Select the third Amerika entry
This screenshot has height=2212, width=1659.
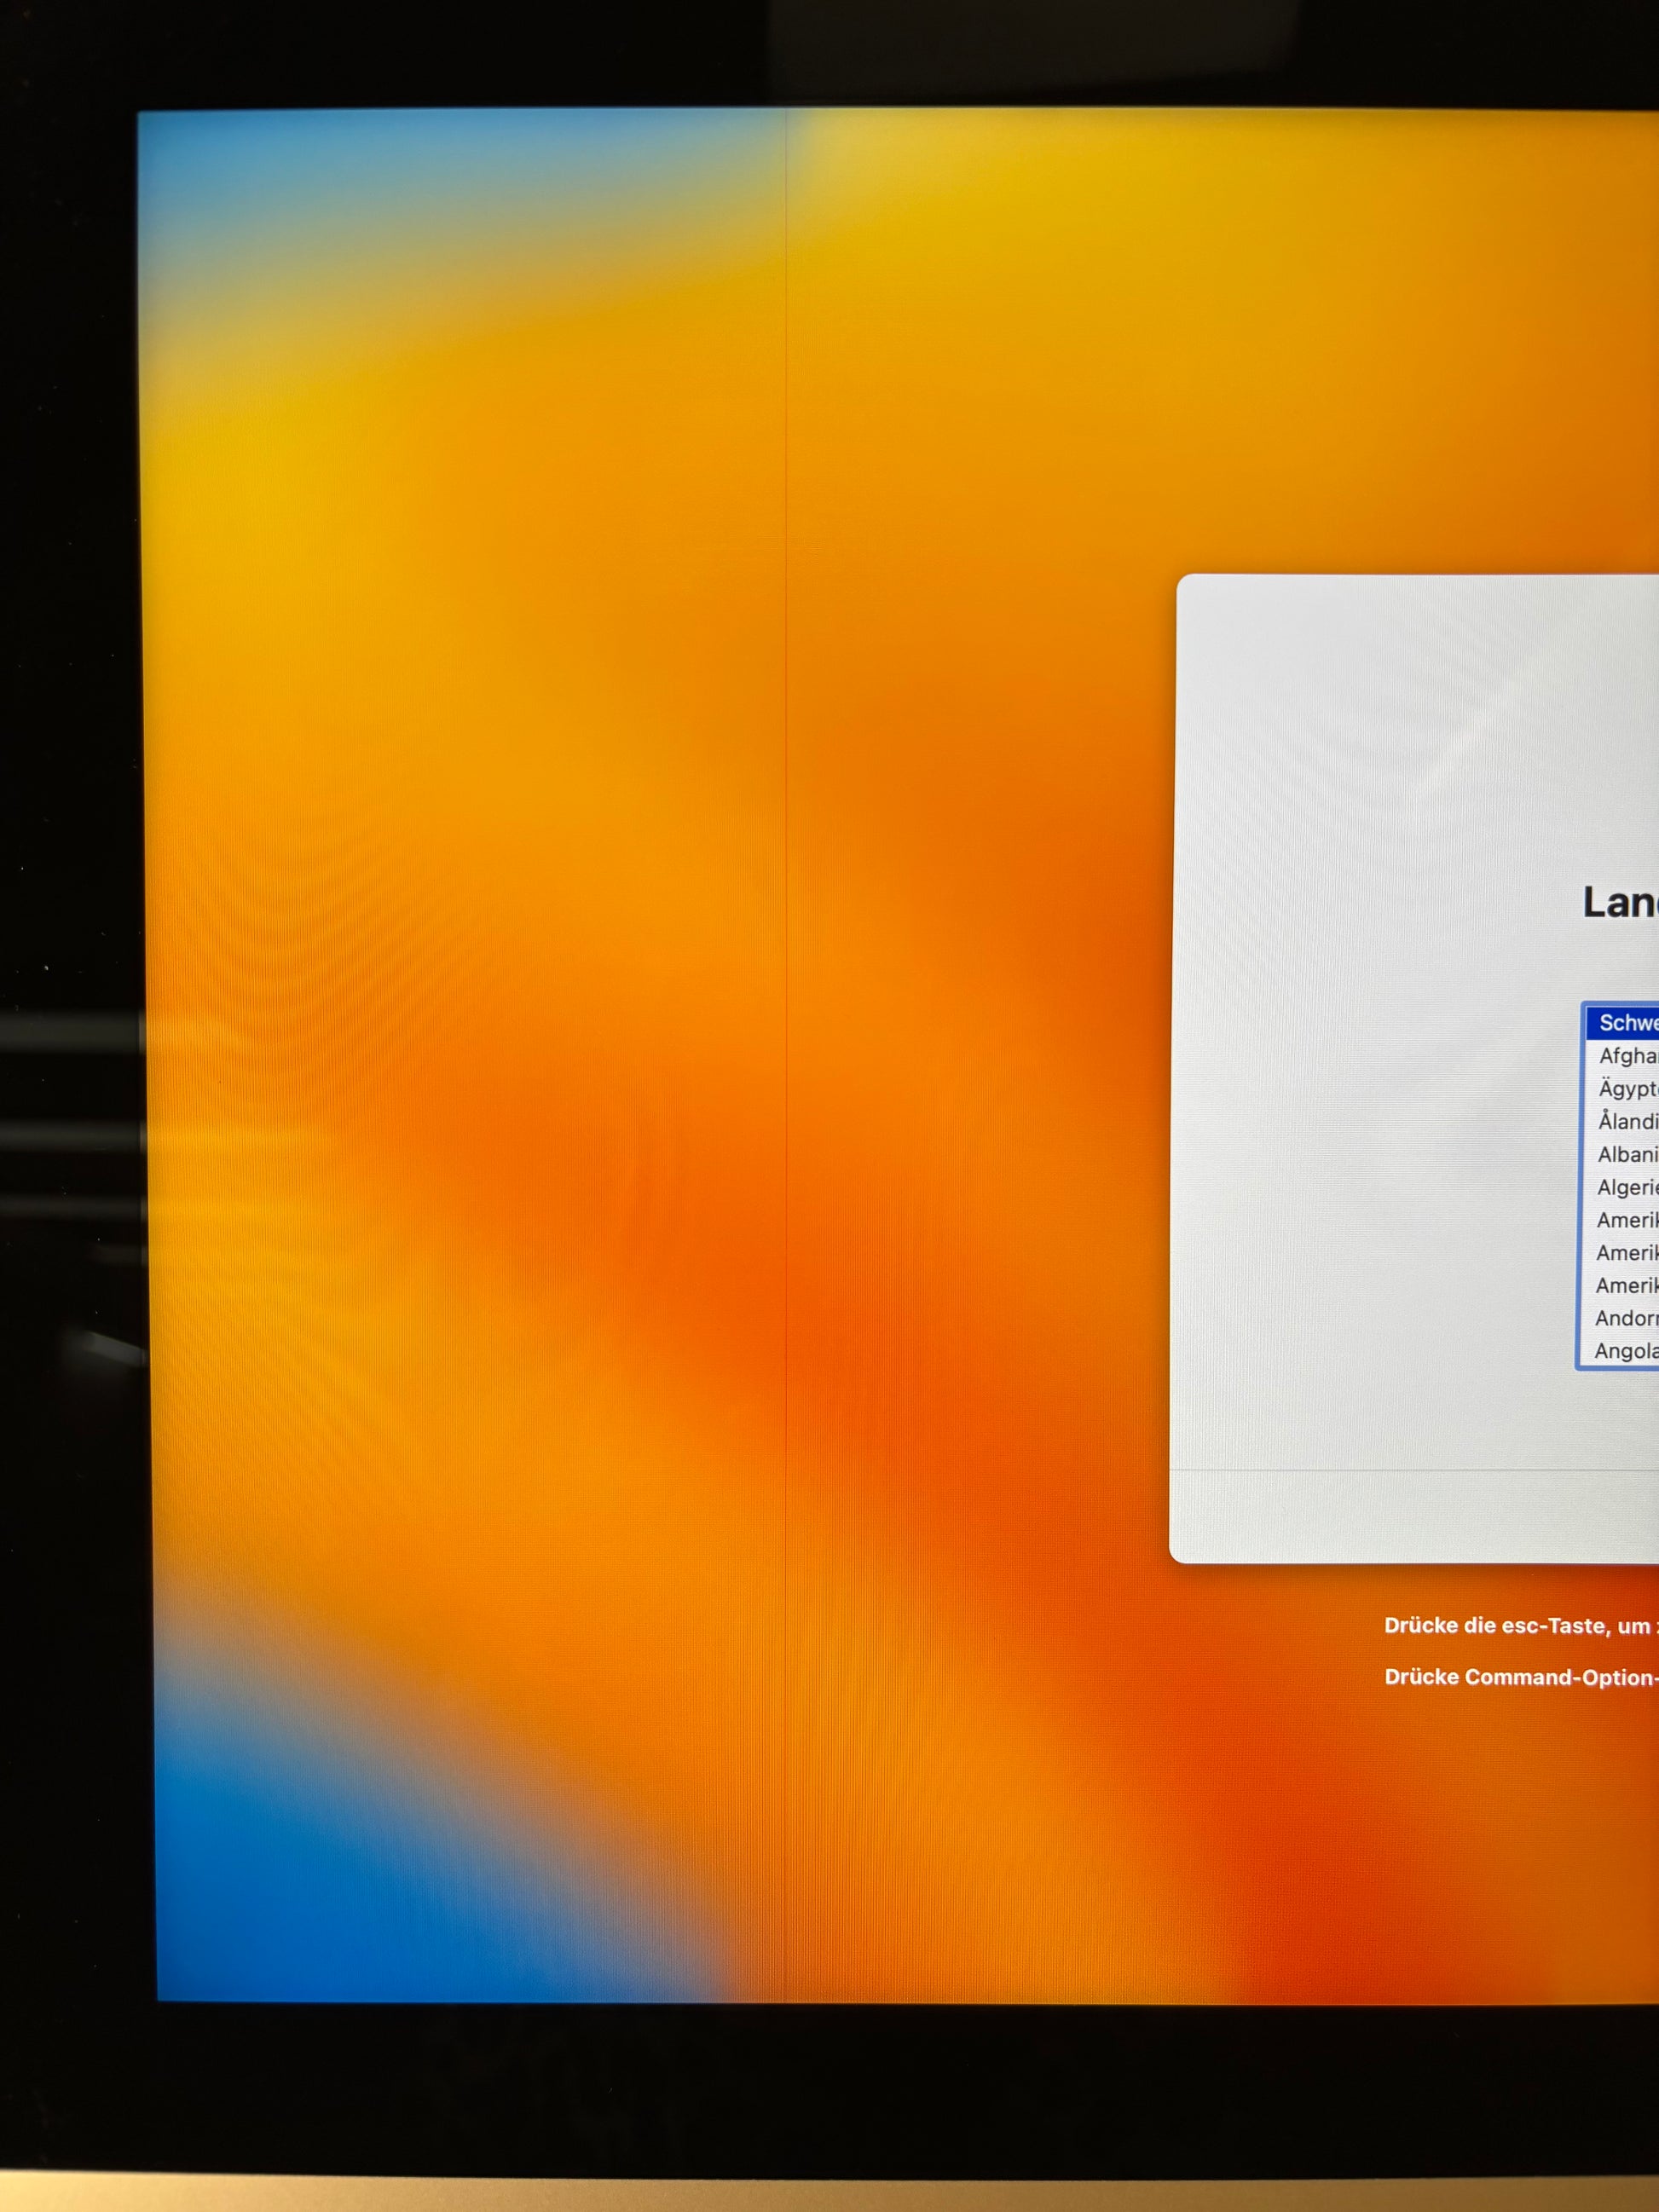point(1627,1286)
